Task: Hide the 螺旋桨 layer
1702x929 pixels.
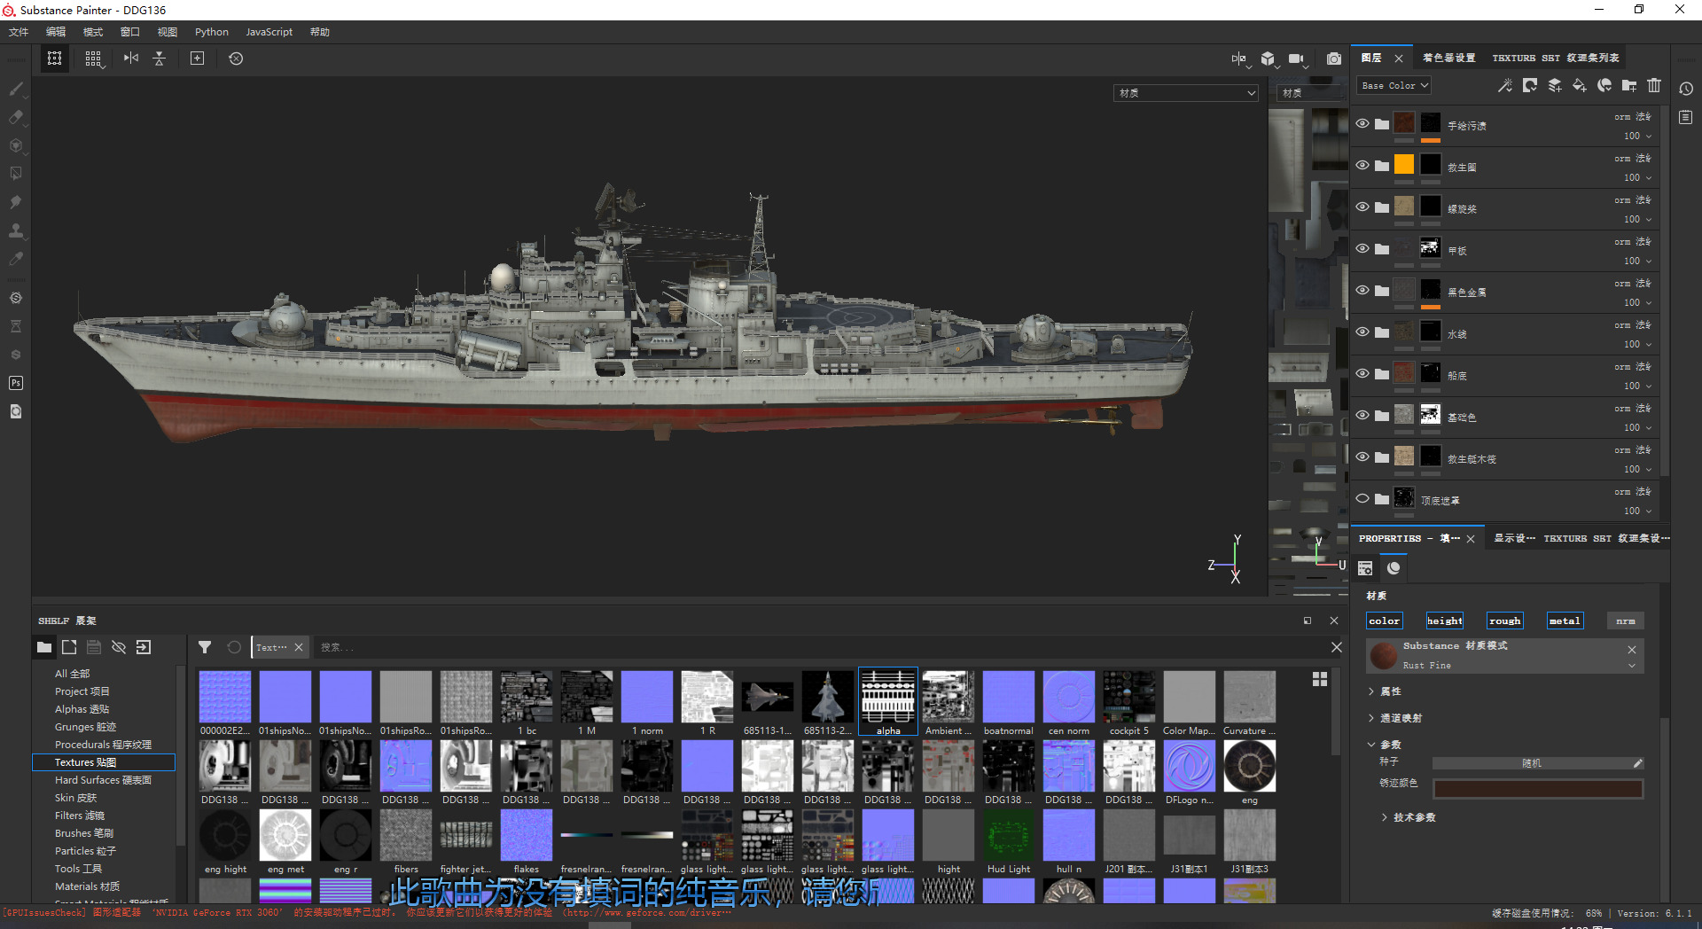Action: (1362, 207)
